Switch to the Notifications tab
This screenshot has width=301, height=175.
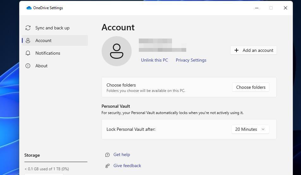click(x=48, y=53)
